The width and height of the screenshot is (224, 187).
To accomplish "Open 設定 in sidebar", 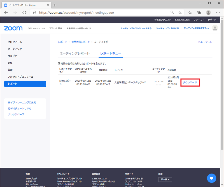I will 10,70.
